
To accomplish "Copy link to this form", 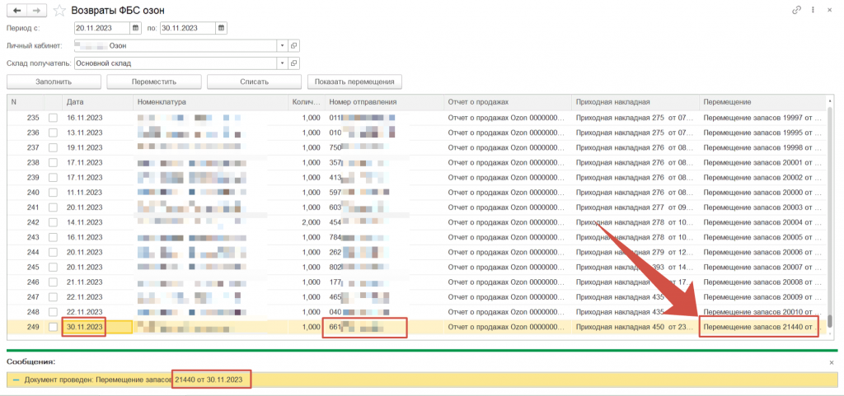I will tap(796, 11).
